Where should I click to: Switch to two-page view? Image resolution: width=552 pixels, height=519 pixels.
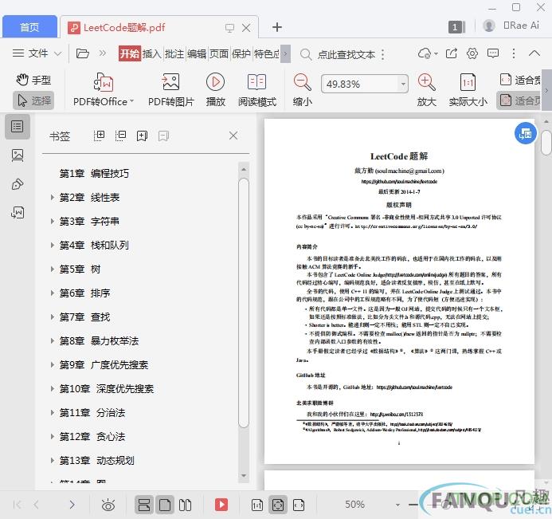coord(185,505)
